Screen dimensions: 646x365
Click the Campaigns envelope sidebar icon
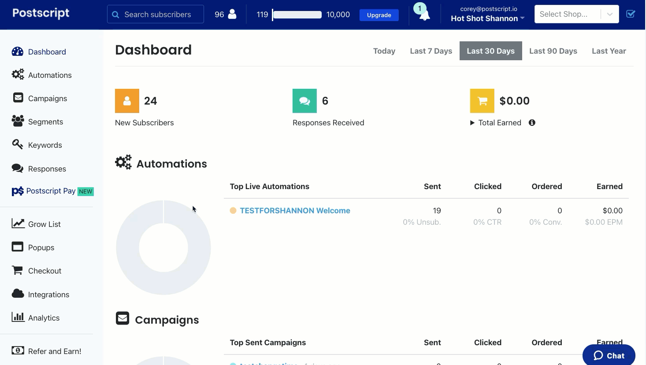coord(18,98)
